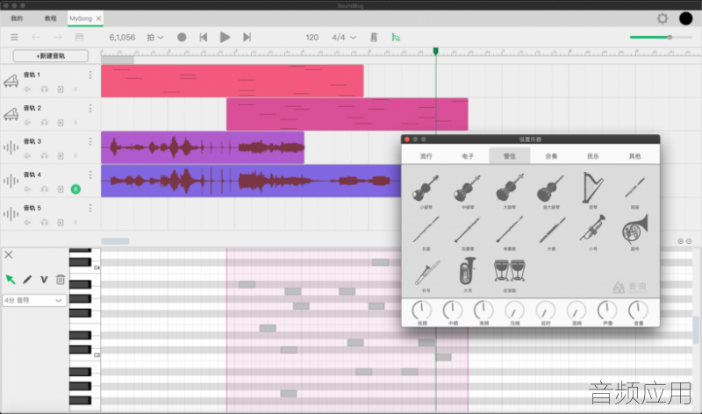Screen dimensions: 702x414
Task: Open the 4分音符 note length dropdown
Action: (x=34, y=300)
